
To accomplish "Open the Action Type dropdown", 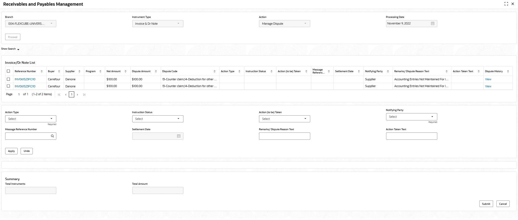I will 31,119.
